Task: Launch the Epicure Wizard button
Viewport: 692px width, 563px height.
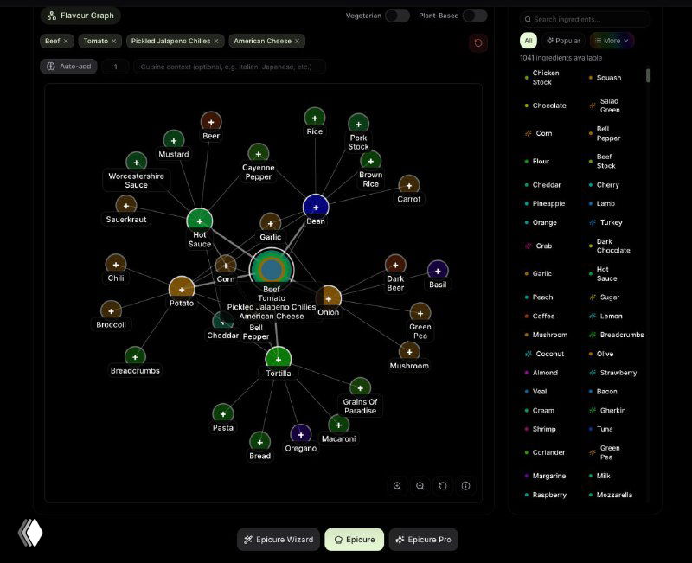Action: coord(279,540)
